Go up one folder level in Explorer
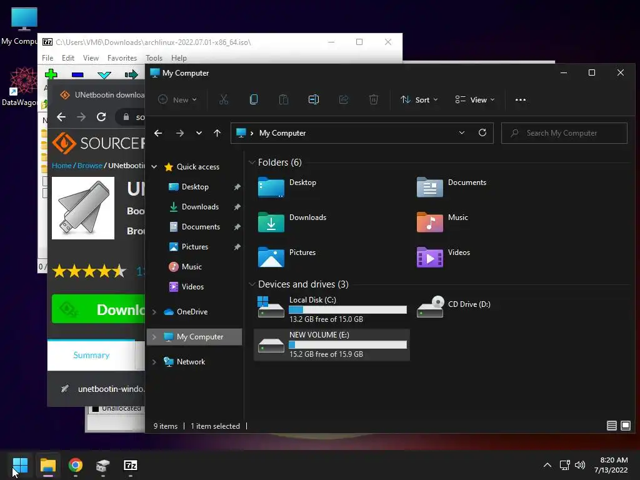This screenshot has width=640, height=480. pos(217,133)
